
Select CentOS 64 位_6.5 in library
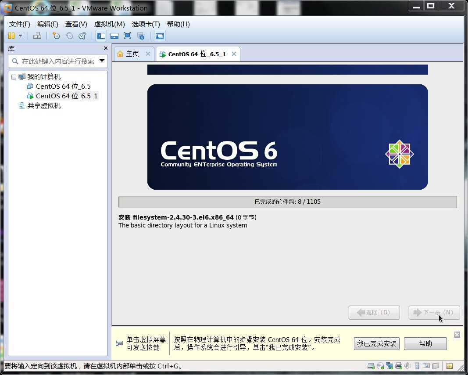(63, 87)
